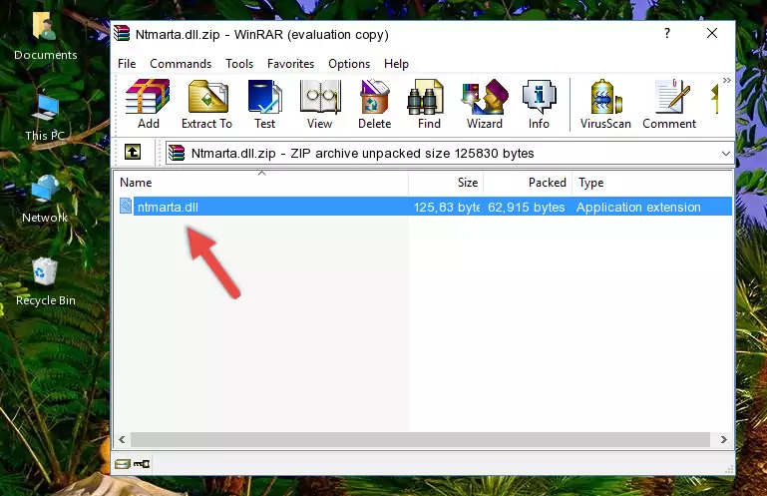Image resolution: width=767 pixels, height=496 pixels.
Task: Click the key password status icon
Action: 142,464
